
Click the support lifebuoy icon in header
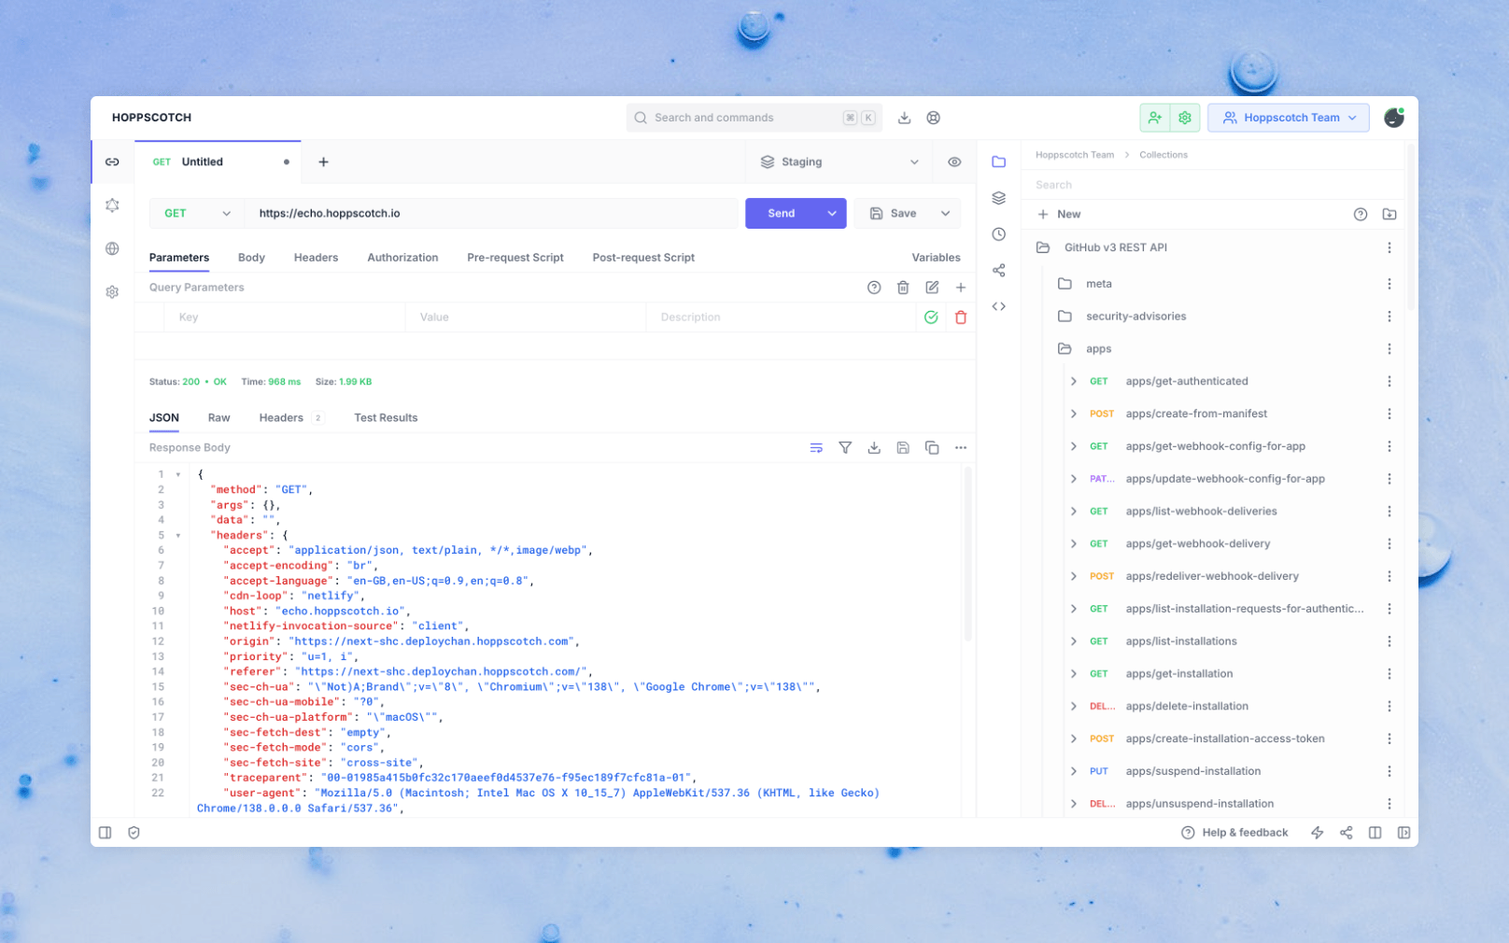pos(933,118)
